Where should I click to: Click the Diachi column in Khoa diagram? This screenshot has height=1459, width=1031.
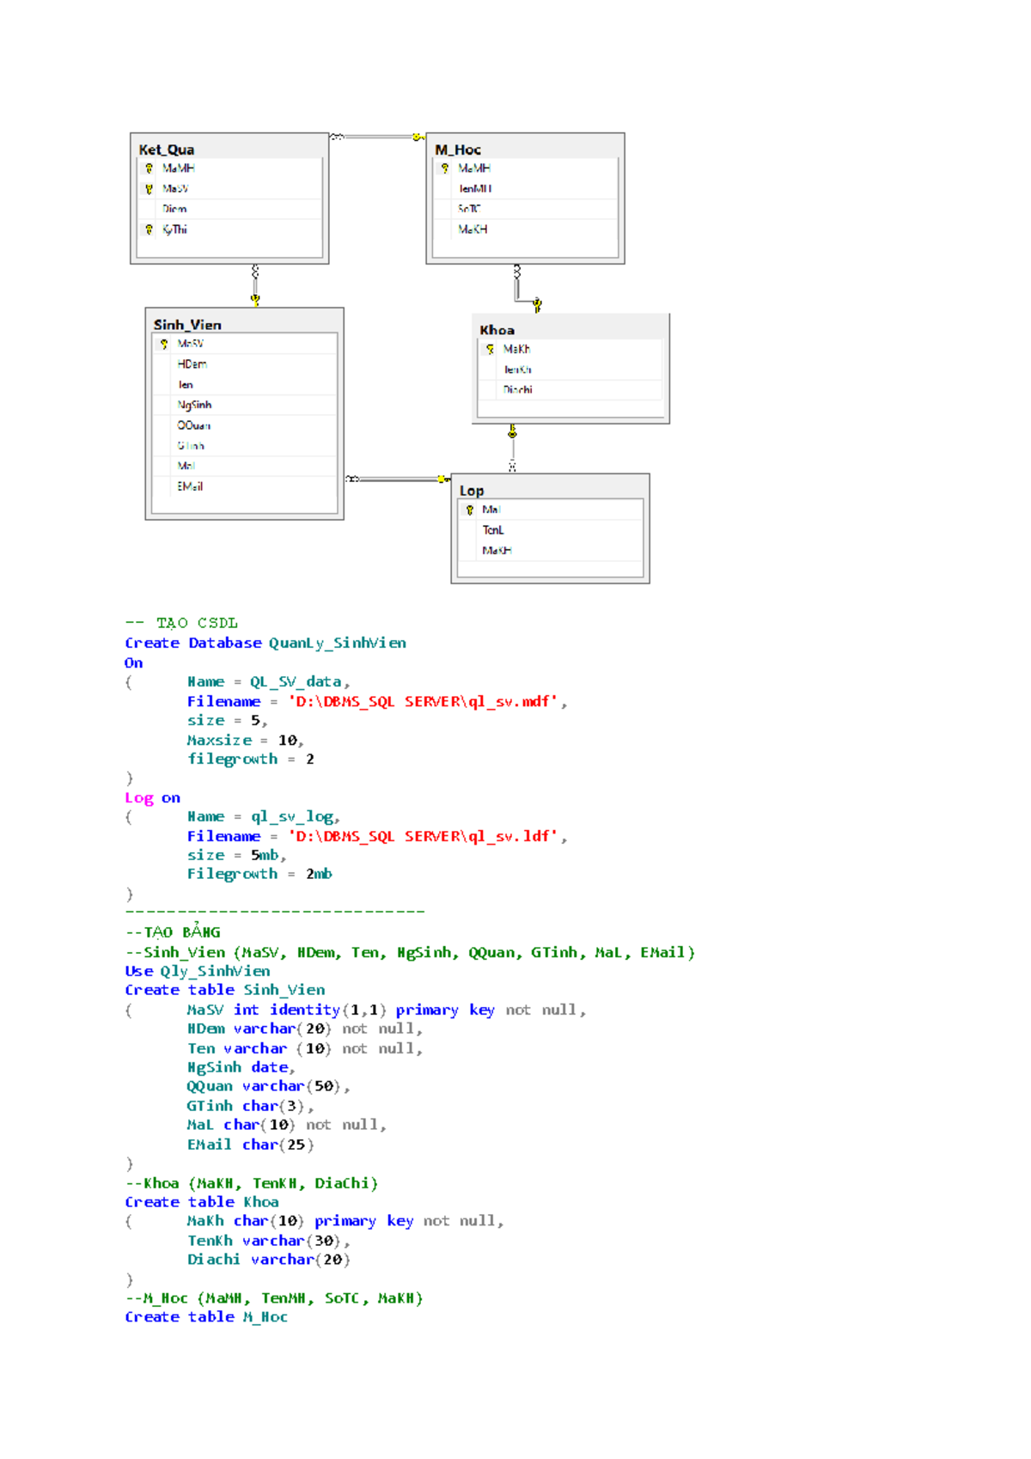coord(570,390)
